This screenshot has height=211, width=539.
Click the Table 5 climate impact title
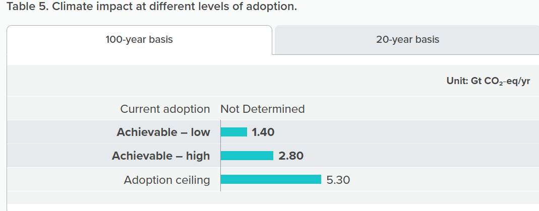tap(151, 8)
